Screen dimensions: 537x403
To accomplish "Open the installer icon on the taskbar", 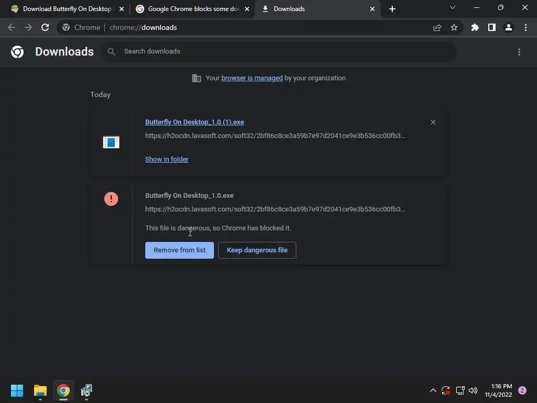I will click(x=87, y=390).
